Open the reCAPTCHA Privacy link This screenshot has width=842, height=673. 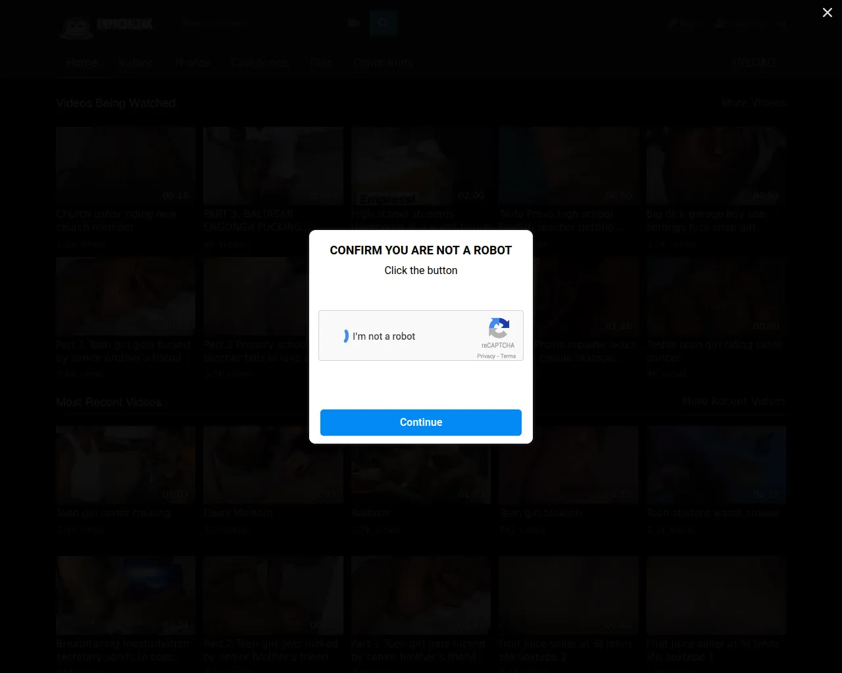[486, 356]
